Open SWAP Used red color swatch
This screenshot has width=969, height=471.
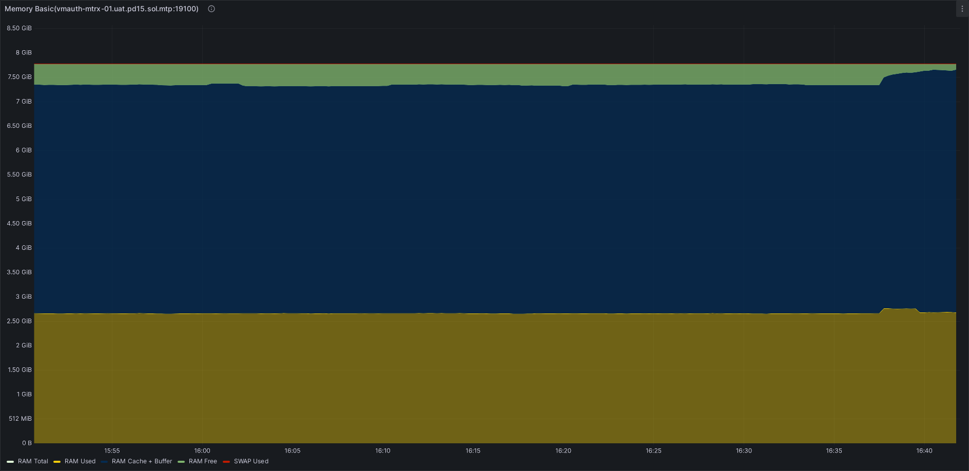[226, 462]
